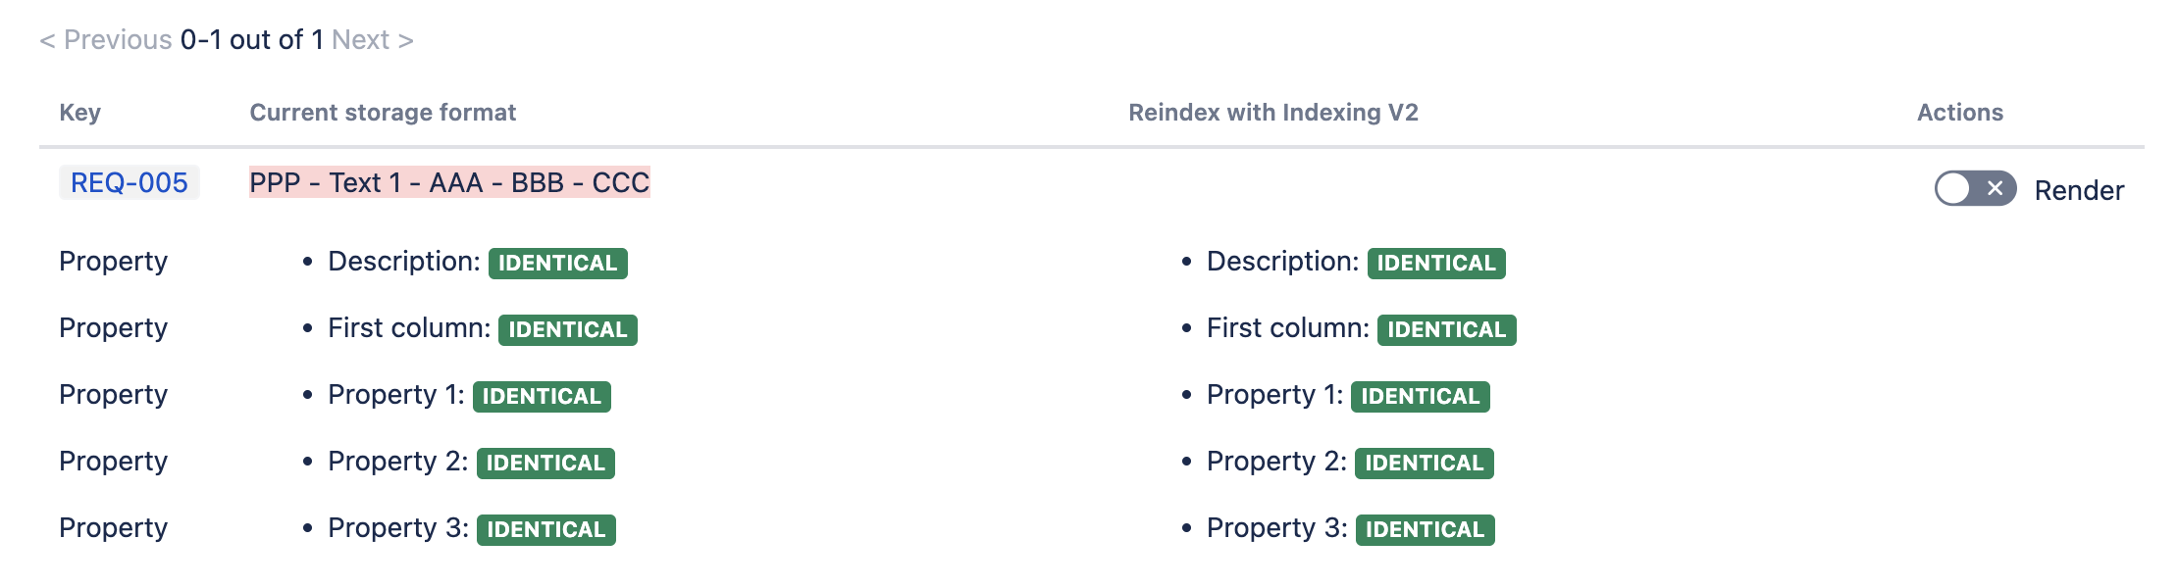Click Property 3 IDENTICAL badge in current storage

click(545, 529)
